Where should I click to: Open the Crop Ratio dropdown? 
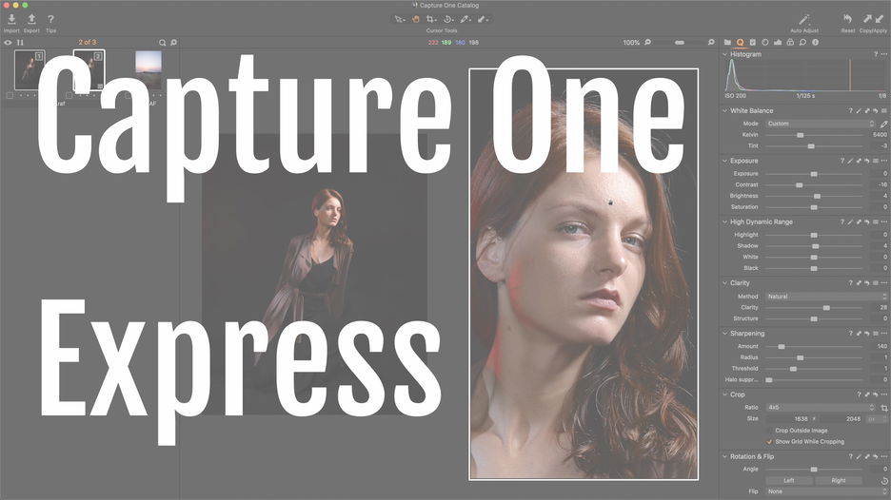[x=820, y=408]
